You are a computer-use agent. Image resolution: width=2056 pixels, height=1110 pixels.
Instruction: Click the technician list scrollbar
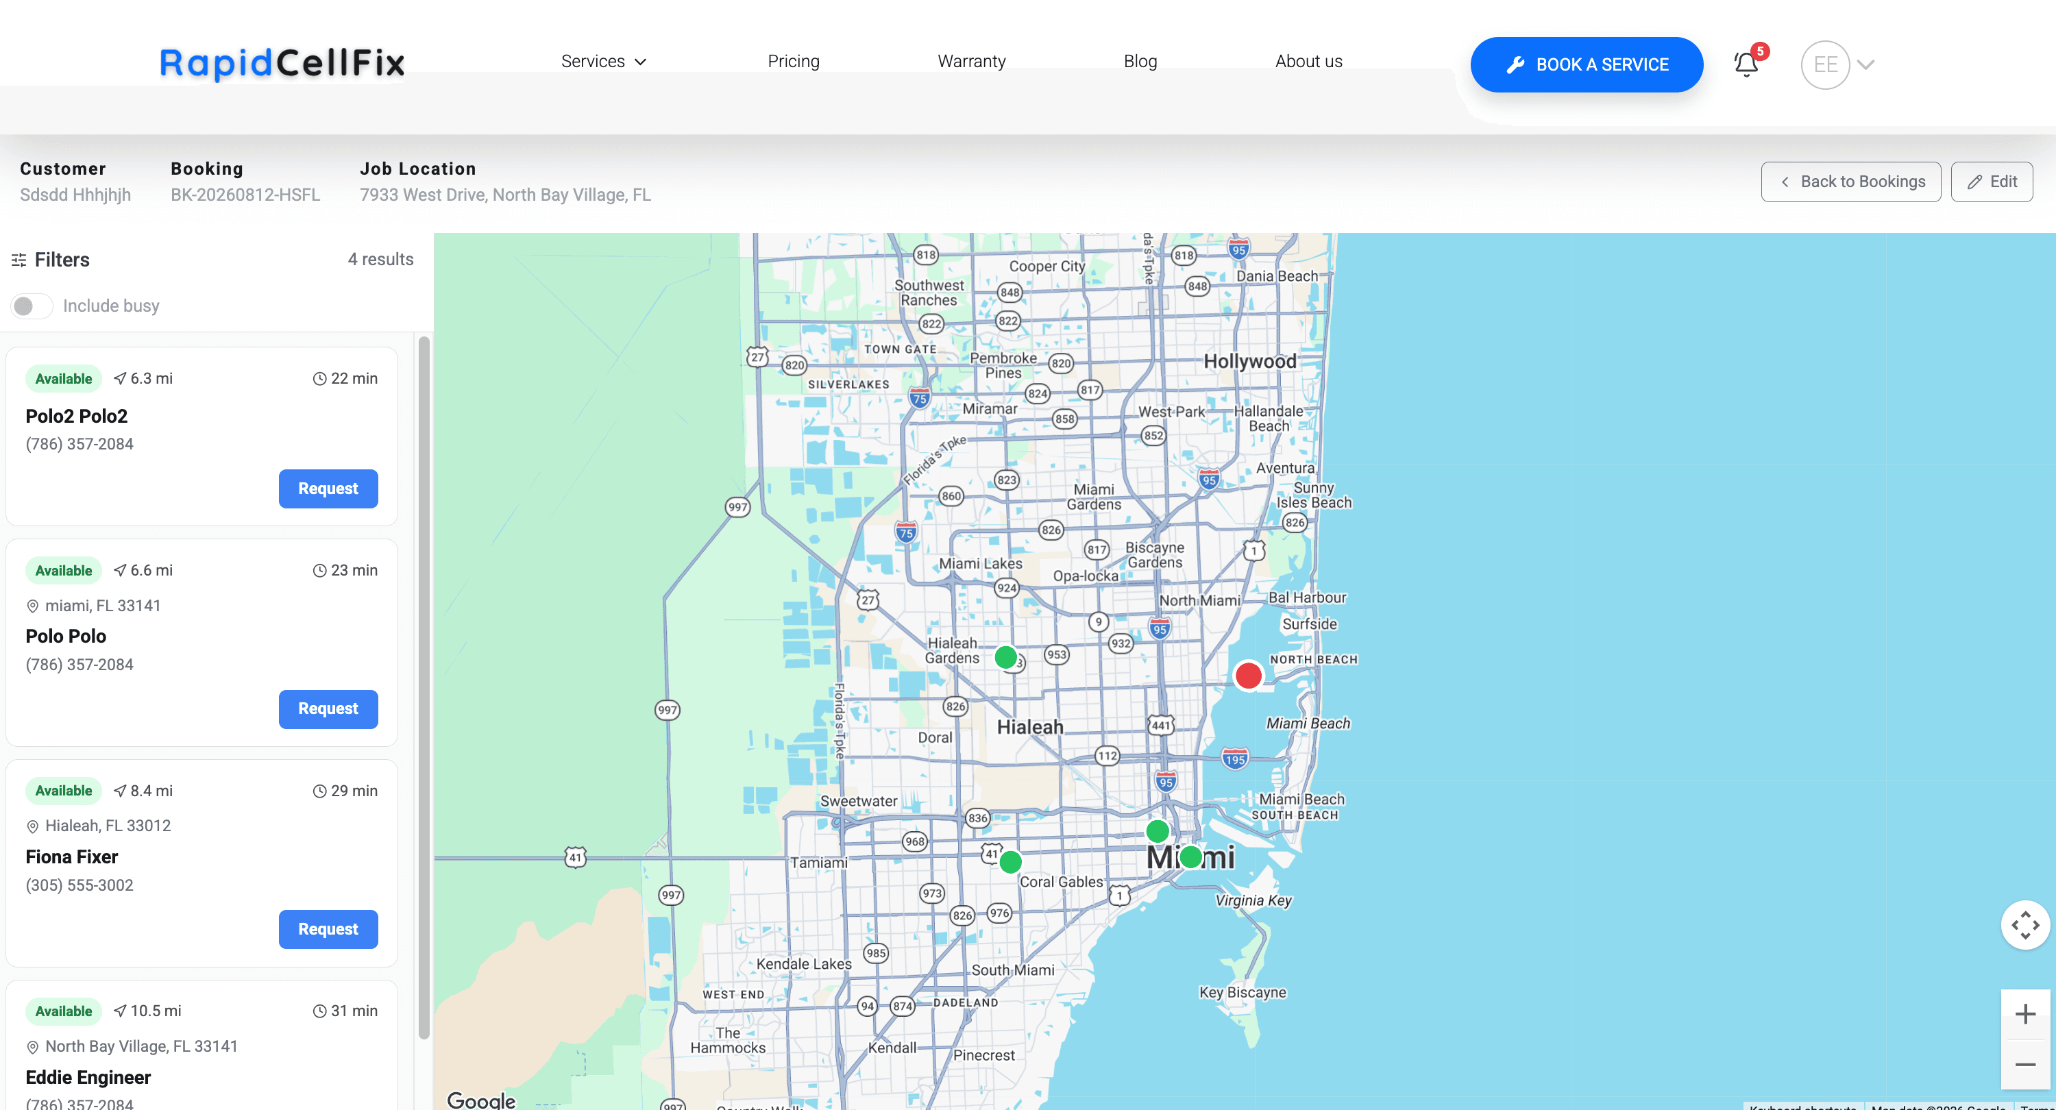(x=424, y=687)
